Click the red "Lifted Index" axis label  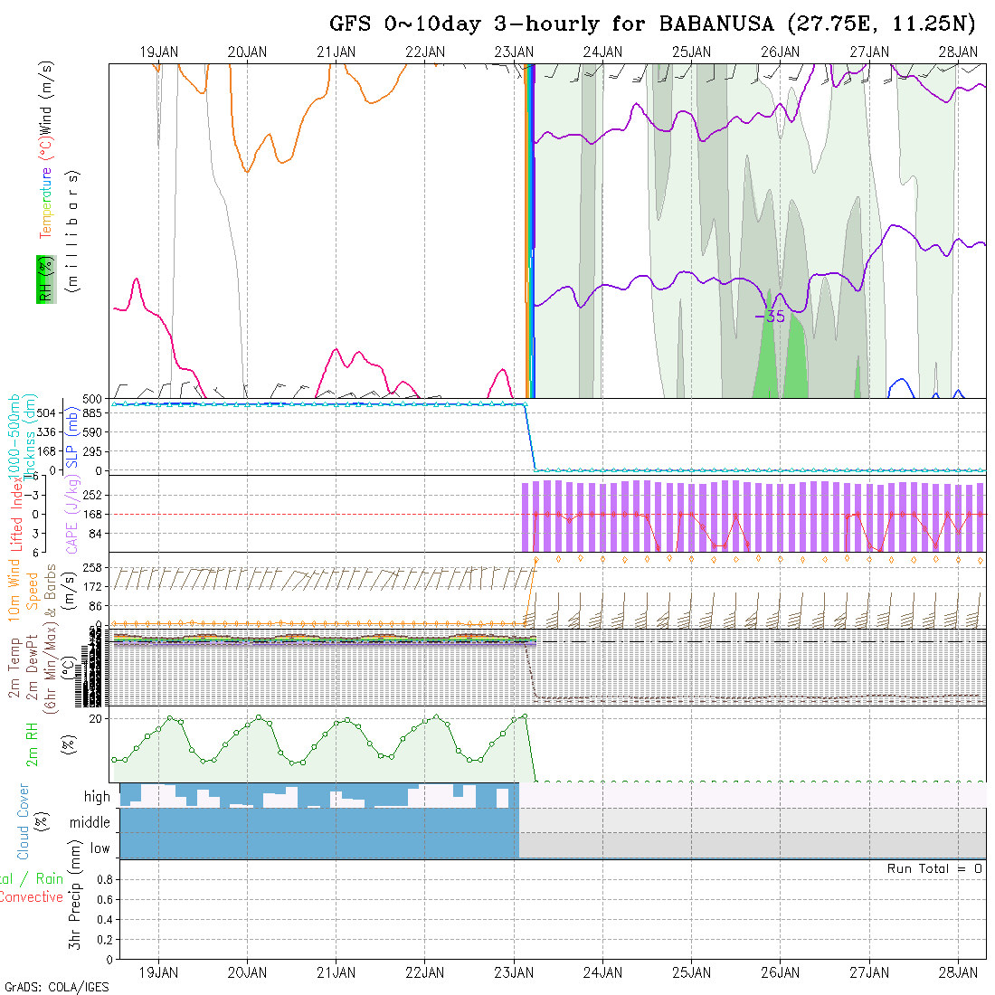[x=16, y=513]
